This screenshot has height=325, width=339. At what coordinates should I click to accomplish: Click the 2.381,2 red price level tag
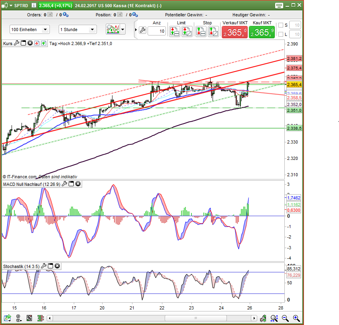pos(294,58)
